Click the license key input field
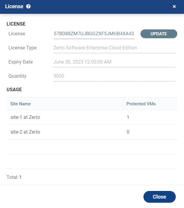Image resolution: width=184 pixels, height=208 pixels. coord(94,34)
